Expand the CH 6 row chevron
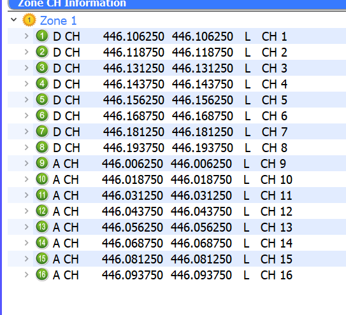The height and width of the screenshot is (315, 346). [27, 116]
